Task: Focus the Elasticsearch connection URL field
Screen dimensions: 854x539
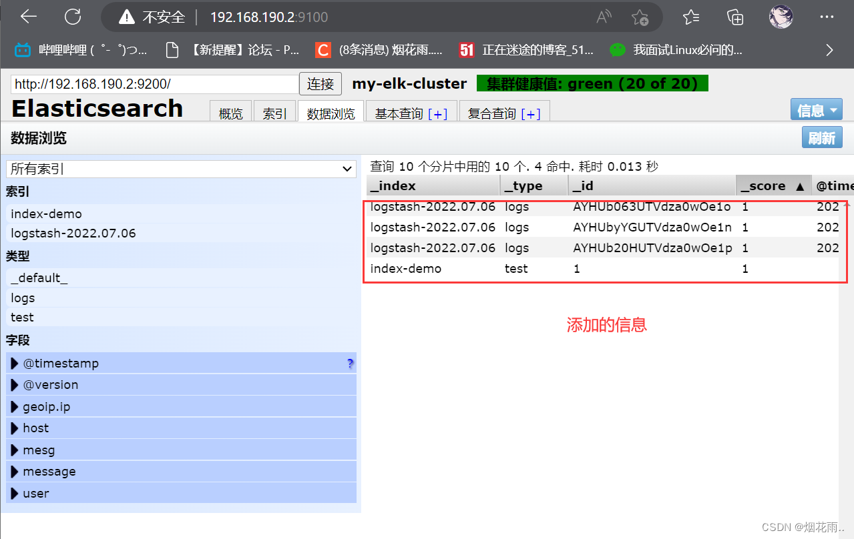Action: (155, 84)
